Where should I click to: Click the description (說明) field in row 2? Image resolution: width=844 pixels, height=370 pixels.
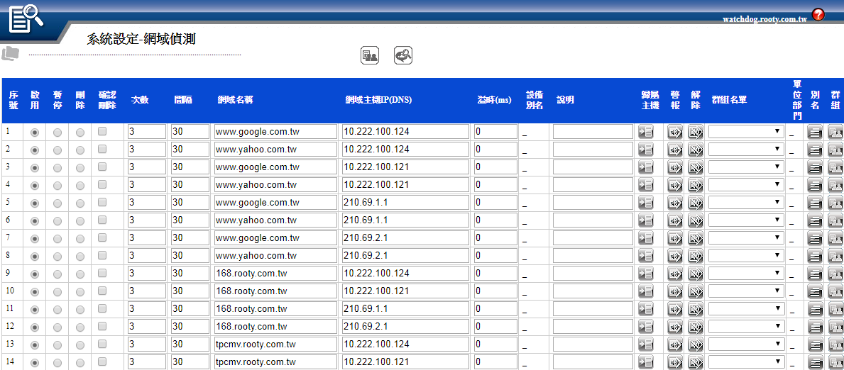(x=592, y=150)
